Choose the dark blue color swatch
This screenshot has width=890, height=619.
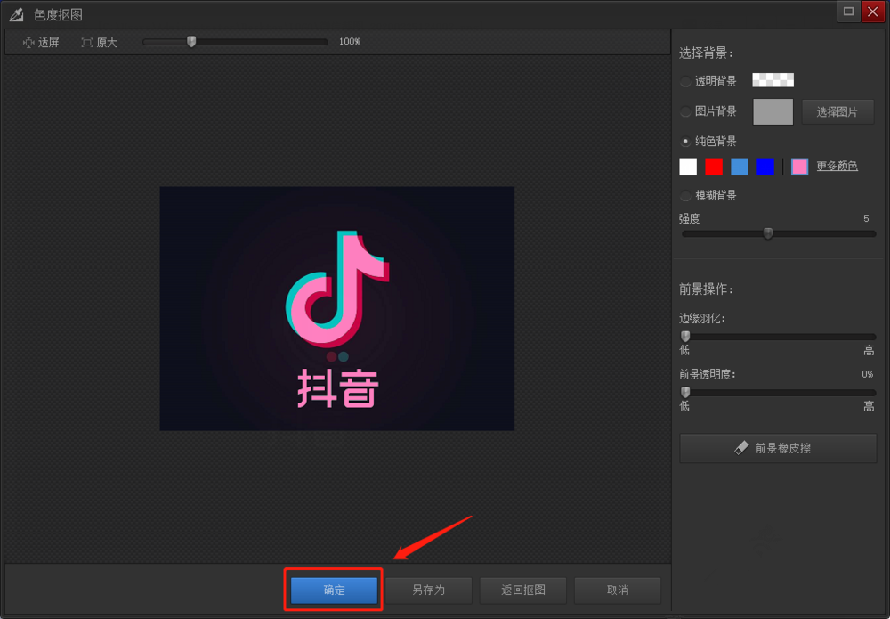(x=765, y=167)
